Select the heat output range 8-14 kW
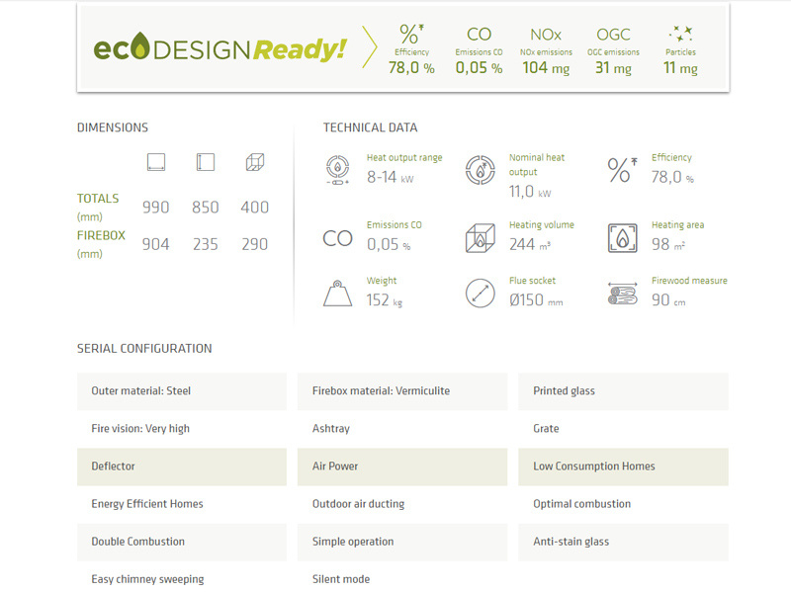The image size is (791, 593). pos(390,178)
